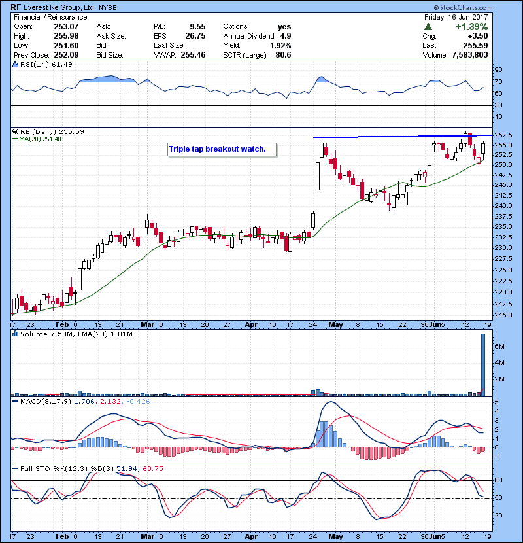Click the Volume bar chart icon
The height and width of the screenshot is (543, 523).
[x=15, y=334]
